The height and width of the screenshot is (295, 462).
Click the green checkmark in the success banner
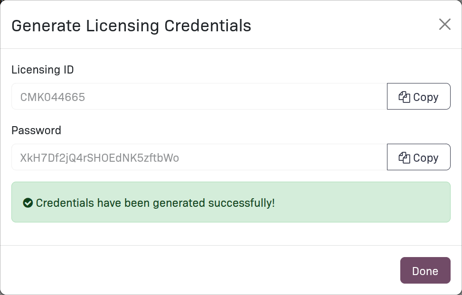tap(28, 203)
